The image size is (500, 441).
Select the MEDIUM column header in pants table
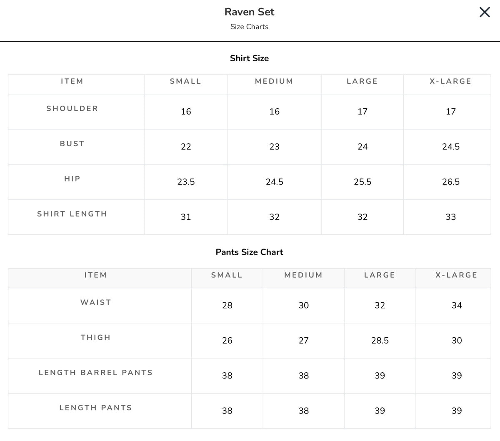pyautogui.click(x=303, y=275)
